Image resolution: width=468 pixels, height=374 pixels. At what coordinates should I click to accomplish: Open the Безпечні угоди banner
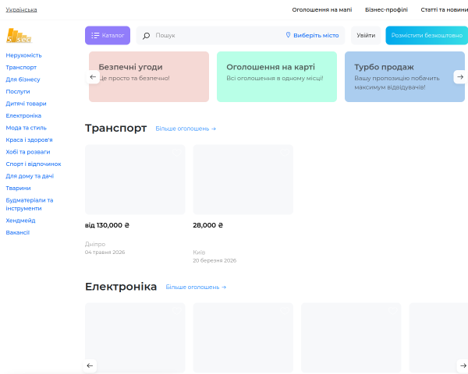coord(149,76)
